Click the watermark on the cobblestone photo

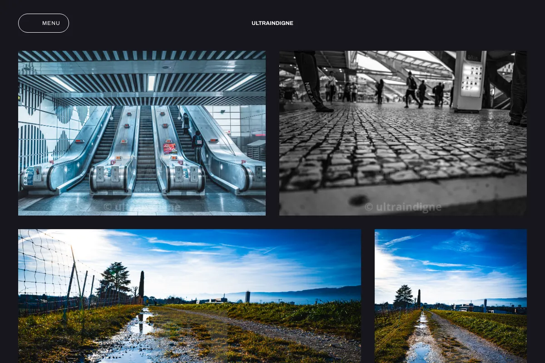click(x=403, y=207)
